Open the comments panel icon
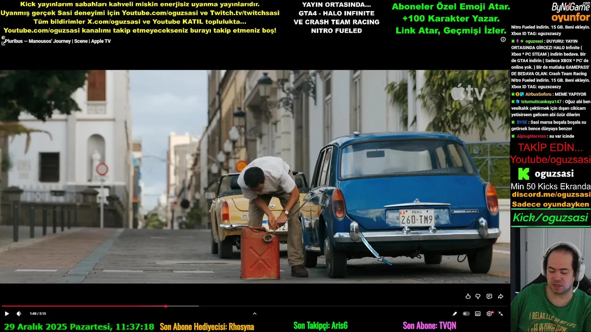Viewport: 591px width, 332px height. (x=489, y=296)
